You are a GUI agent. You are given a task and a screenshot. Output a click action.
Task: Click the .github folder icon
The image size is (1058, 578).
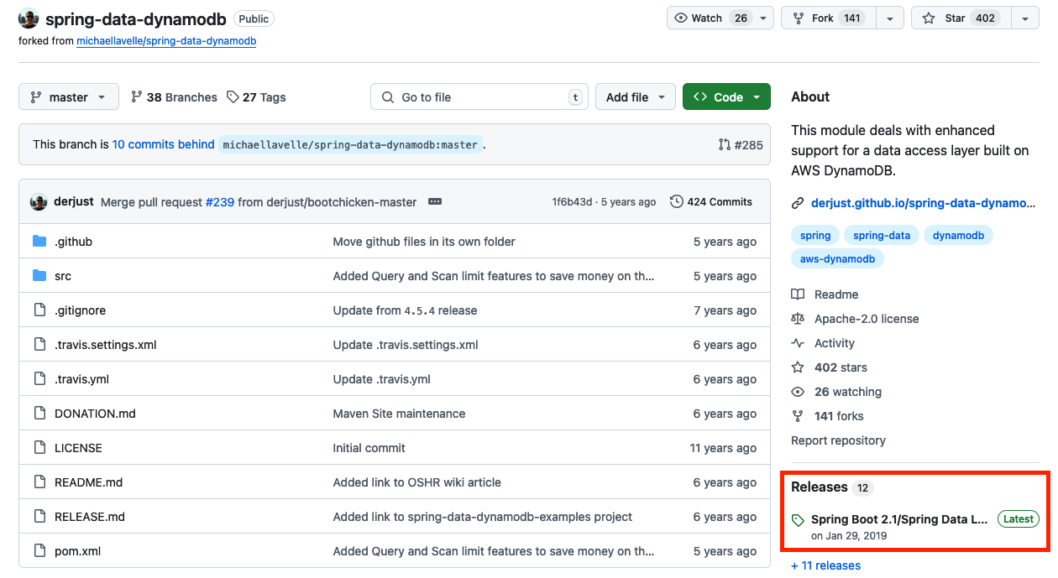39,242
